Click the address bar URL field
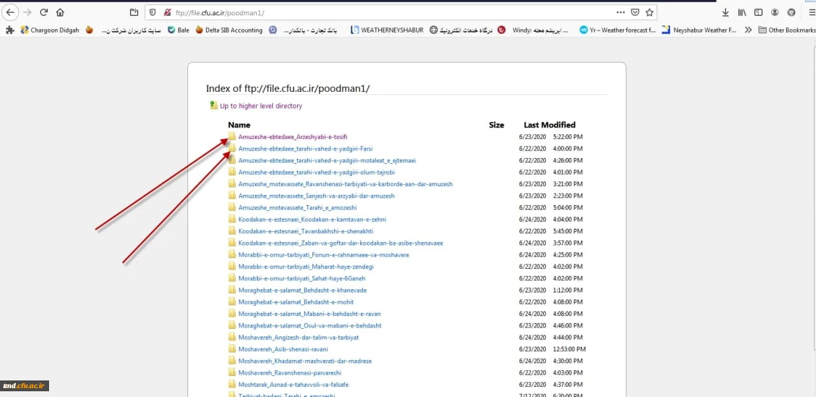816x397 pixels. [382, 12]
